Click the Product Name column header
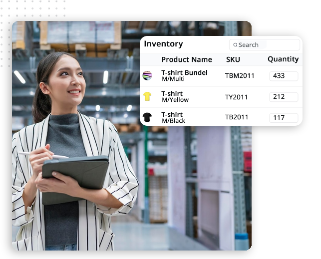 (187, 59)
